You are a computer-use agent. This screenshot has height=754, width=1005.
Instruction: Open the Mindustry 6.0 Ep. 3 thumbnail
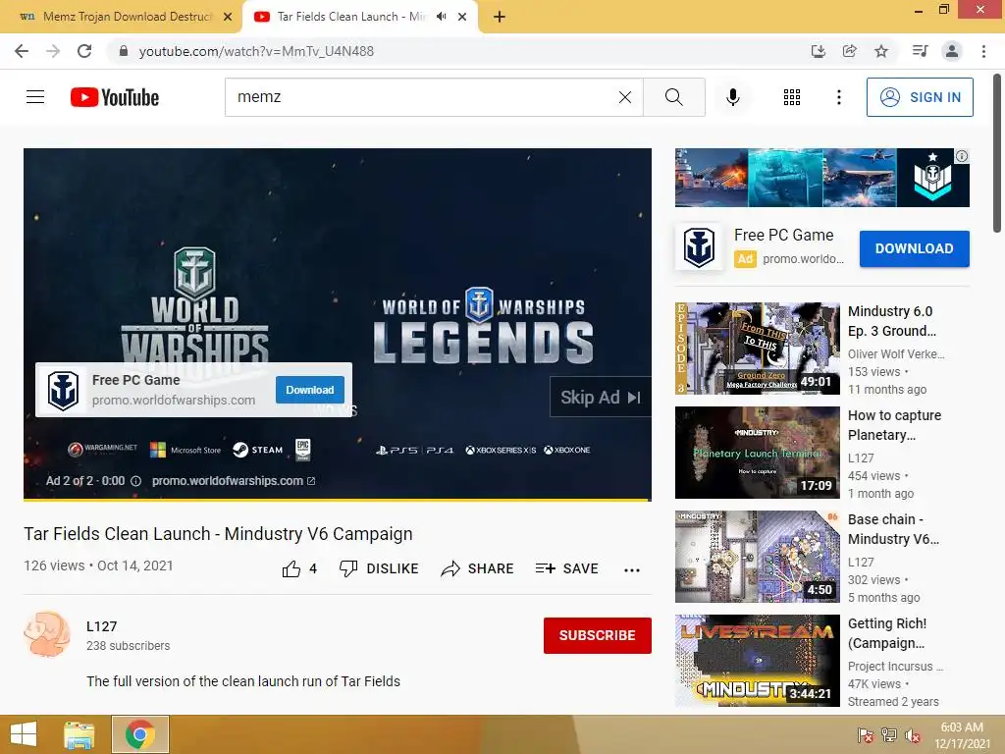tap(757, 349)
